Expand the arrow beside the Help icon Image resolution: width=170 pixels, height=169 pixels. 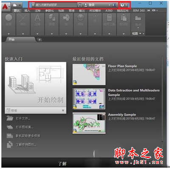pos(126,5)
